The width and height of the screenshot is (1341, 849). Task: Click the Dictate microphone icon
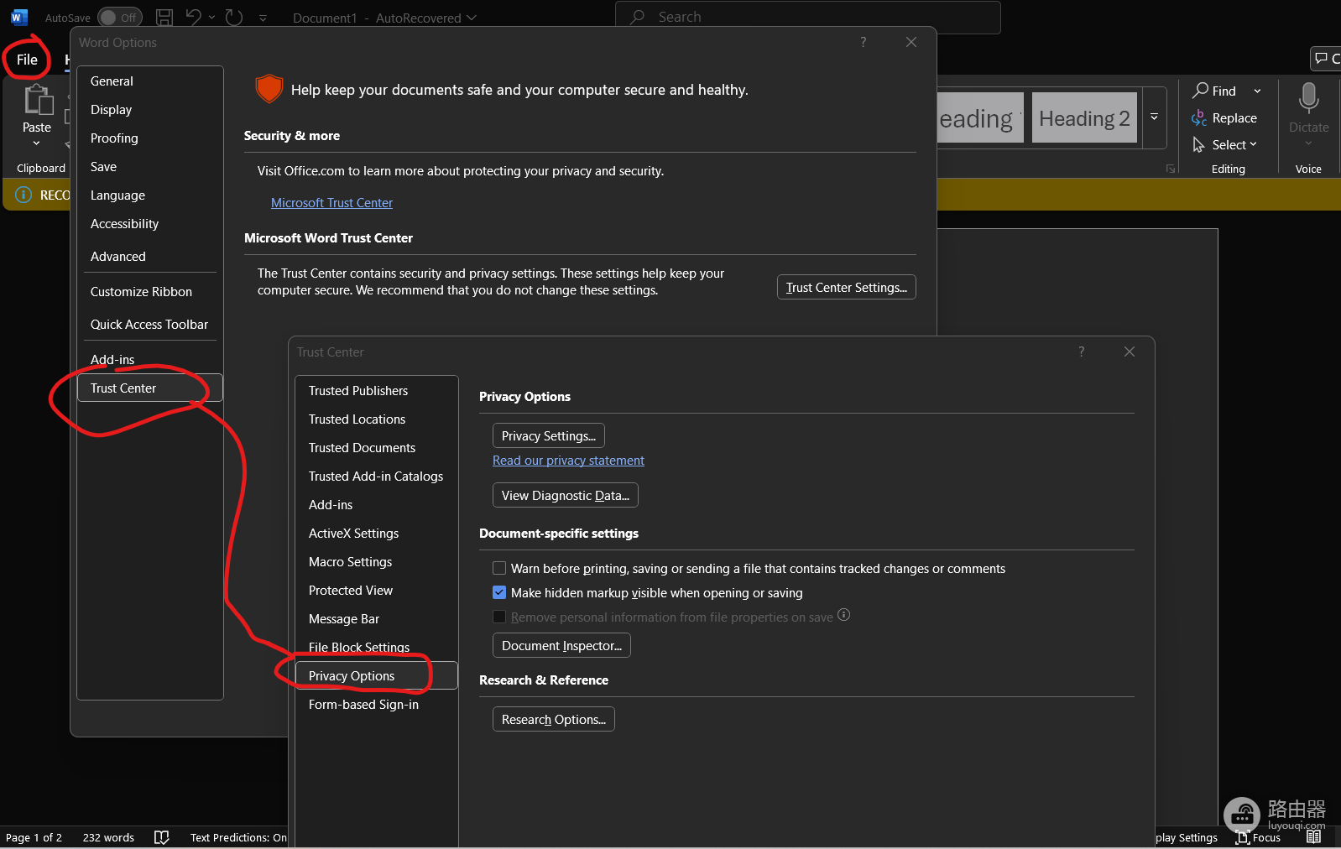[x=1308, y=98]
